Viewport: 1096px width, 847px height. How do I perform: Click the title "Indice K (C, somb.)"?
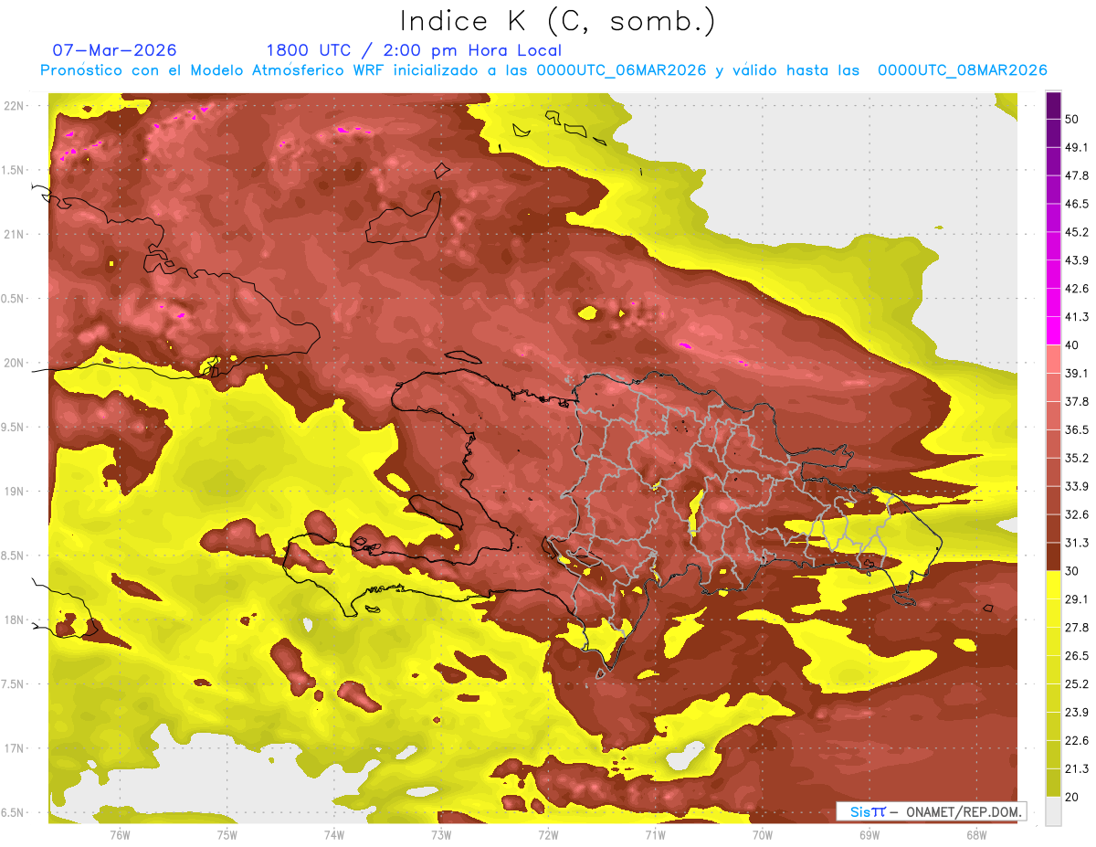[x=557, y=21]
